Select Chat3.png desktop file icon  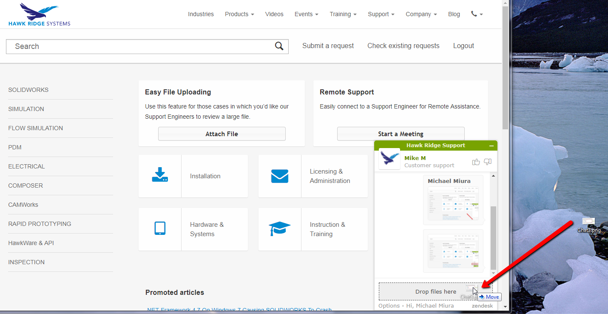pos(589,225)
